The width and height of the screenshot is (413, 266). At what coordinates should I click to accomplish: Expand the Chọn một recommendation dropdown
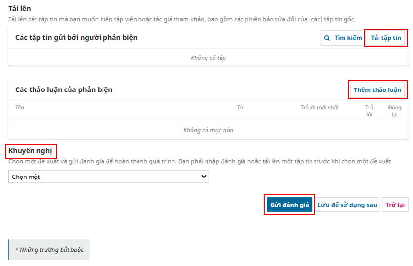tap(108, 177)
